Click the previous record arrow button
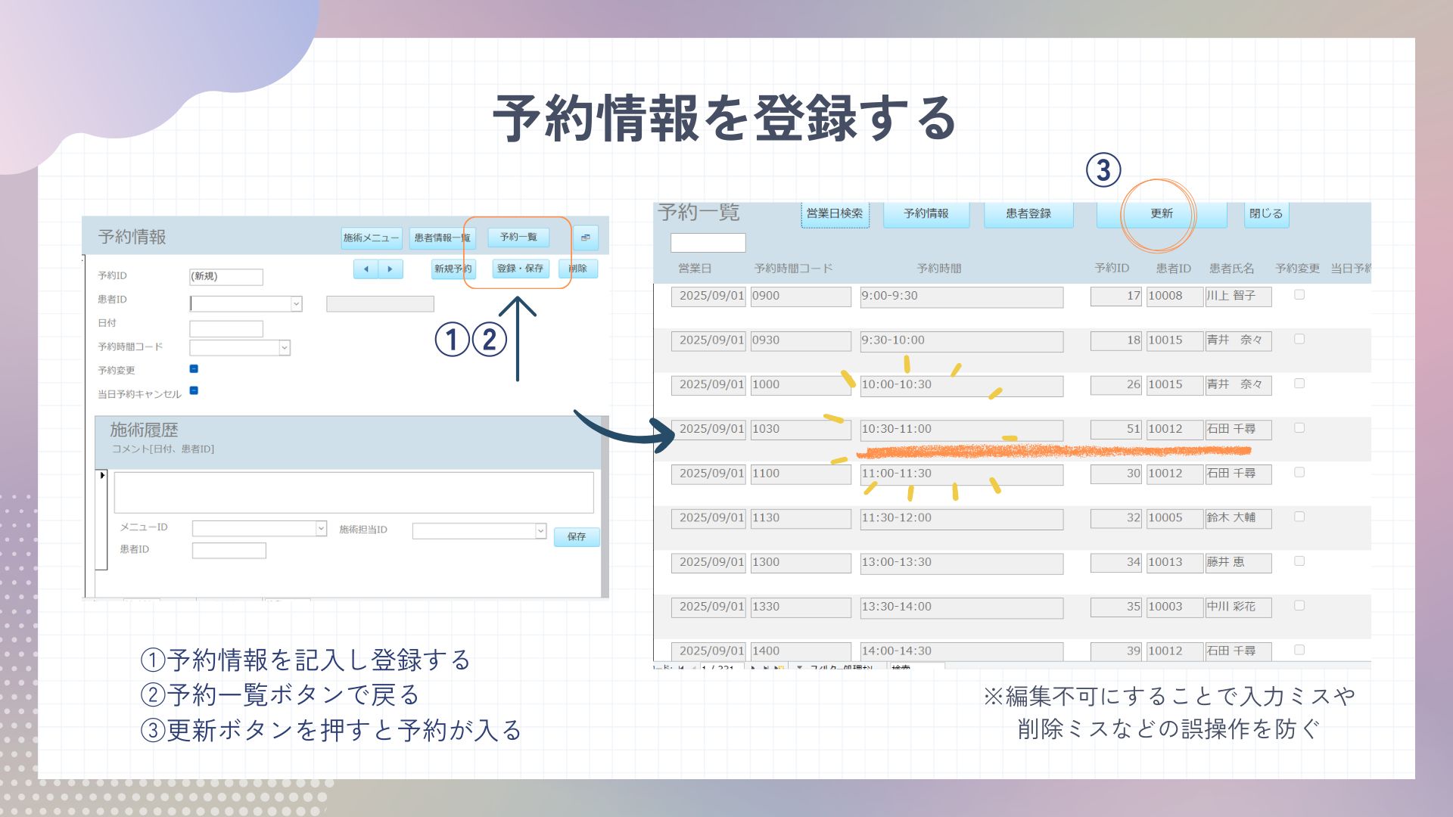The height and width of the screenshot is (817, 1453). click(366, 269)
